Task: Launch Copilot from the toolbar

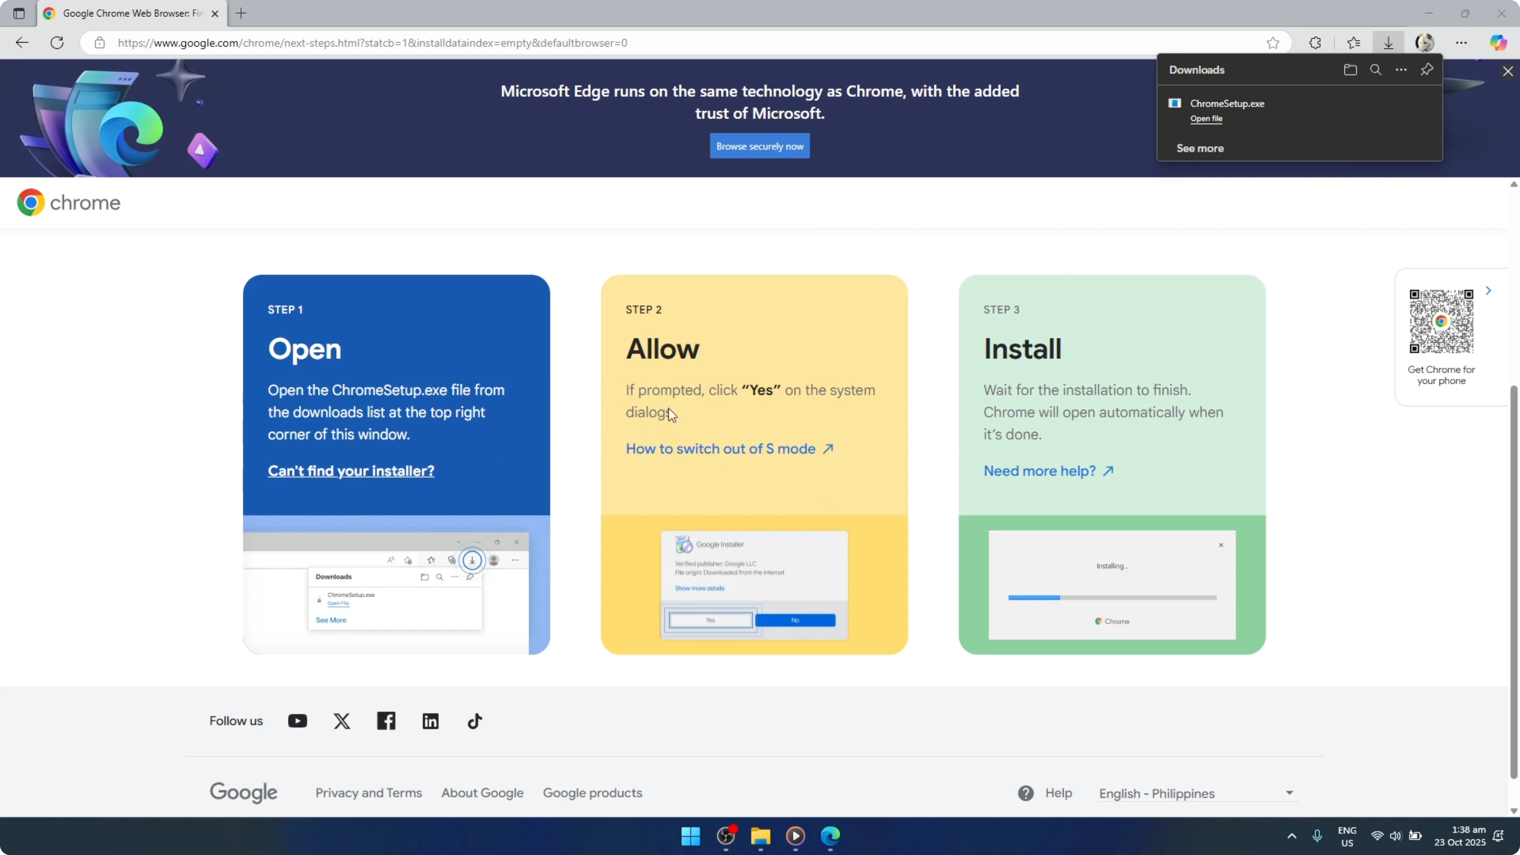Action: click(x=1499, y=43)
